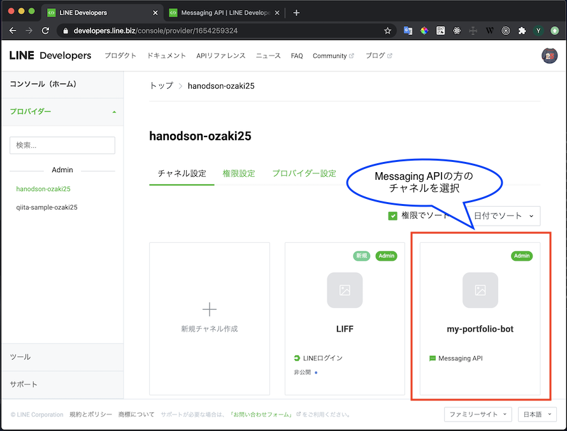Viewport: 567px width, 431px height.
Task: Switch to the 権限設定 tab
Action: 239,173
